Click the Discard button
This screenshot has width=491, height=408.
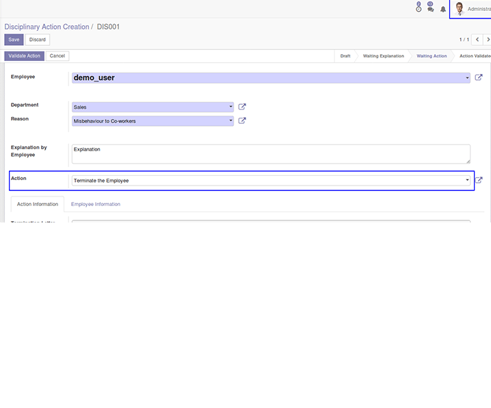[37, 40]
